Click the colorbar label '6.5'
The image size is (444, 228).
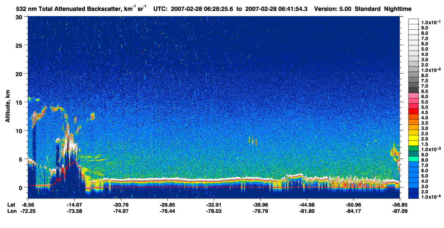(x=425, y=91)
